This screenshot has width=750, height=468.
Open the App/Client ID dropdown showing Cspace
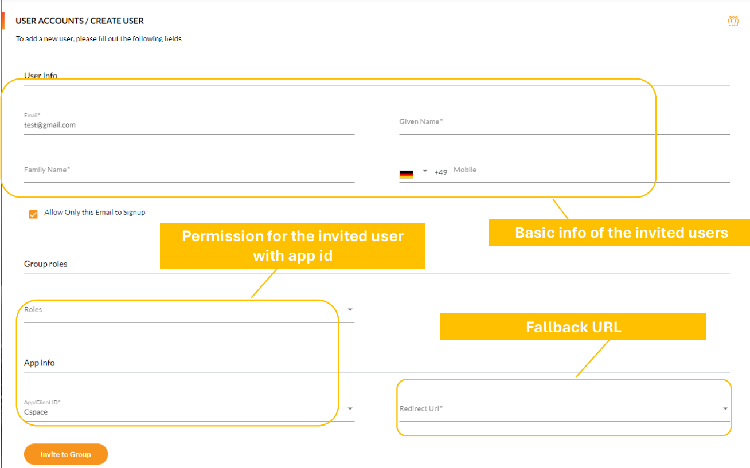pos(350,408)
